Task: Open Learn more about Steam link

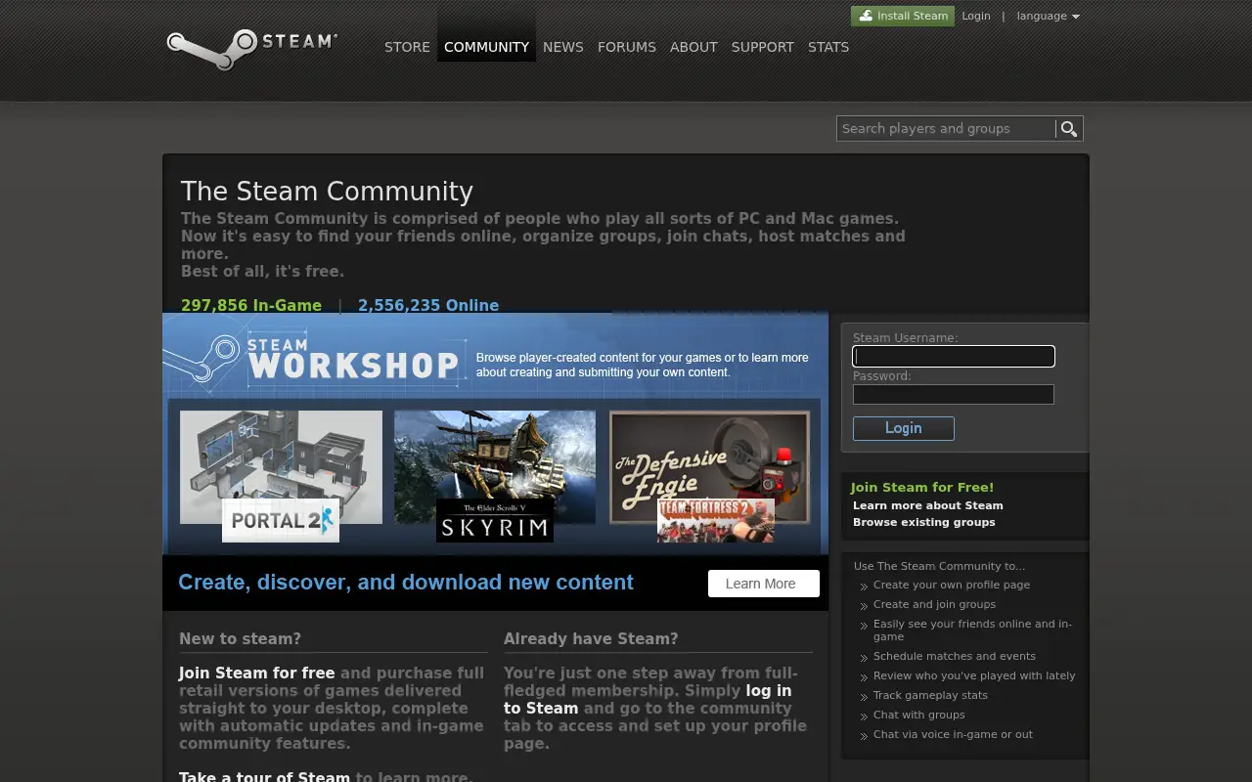Action: [x=928, y=505]
